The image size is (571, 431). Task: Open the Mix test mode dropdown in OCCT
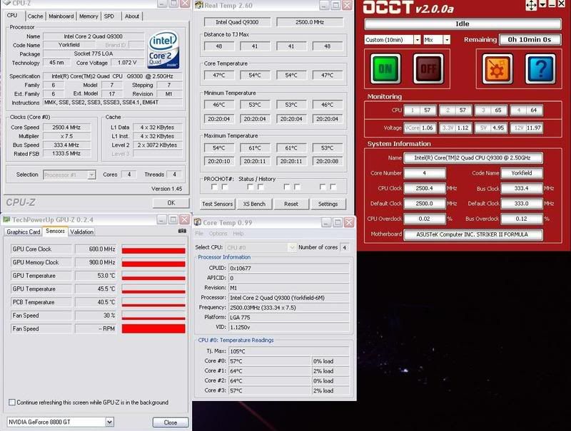447,40
